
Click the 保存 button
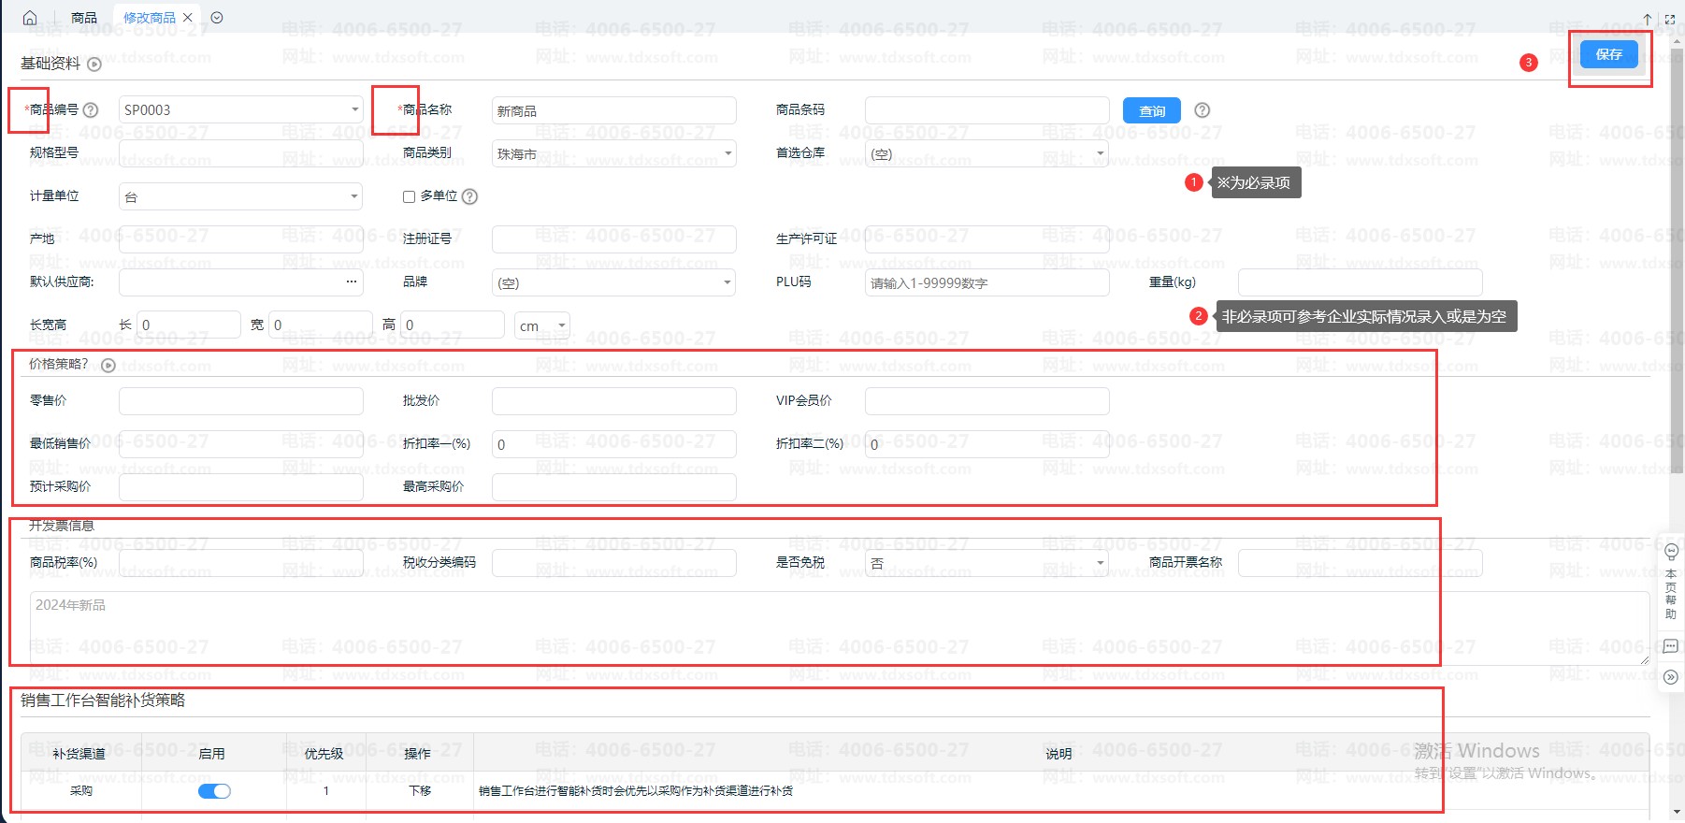pos(1608,54)
